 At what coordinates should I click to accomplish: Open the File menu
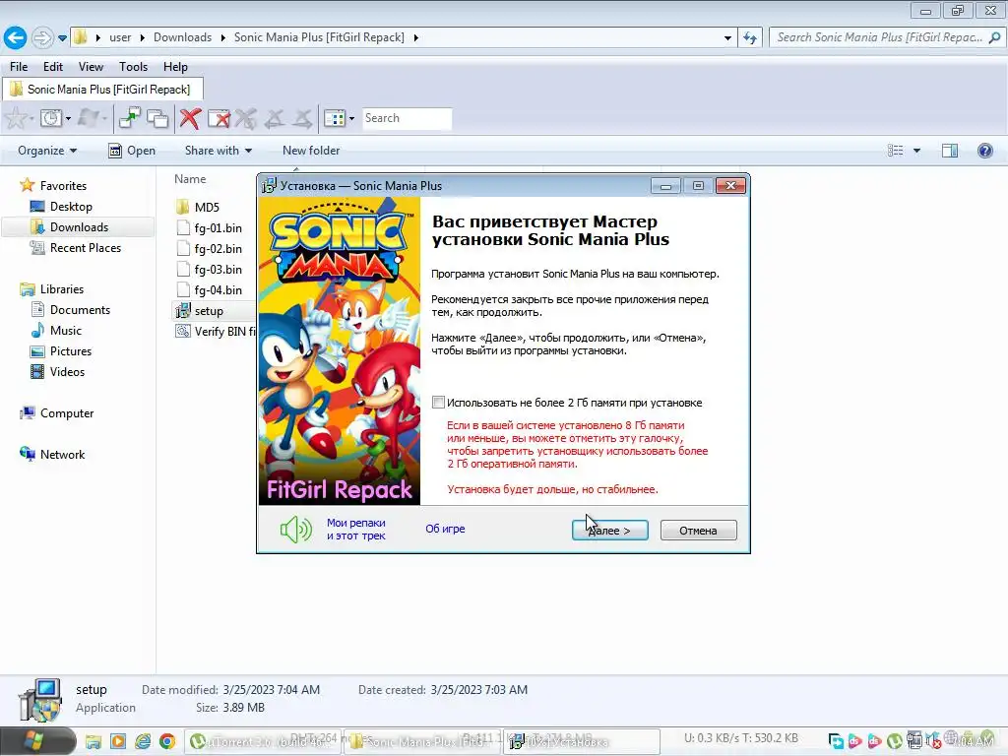[x=19, y=67]
